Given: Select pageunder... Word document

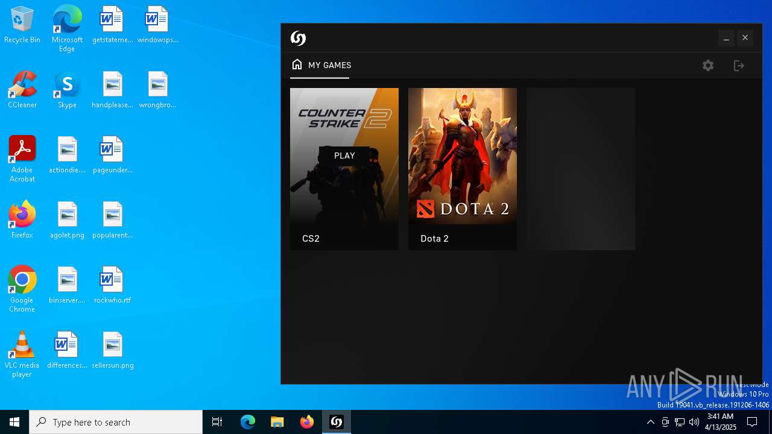Looking at the screenshot, I should click(x=112, y=155).
